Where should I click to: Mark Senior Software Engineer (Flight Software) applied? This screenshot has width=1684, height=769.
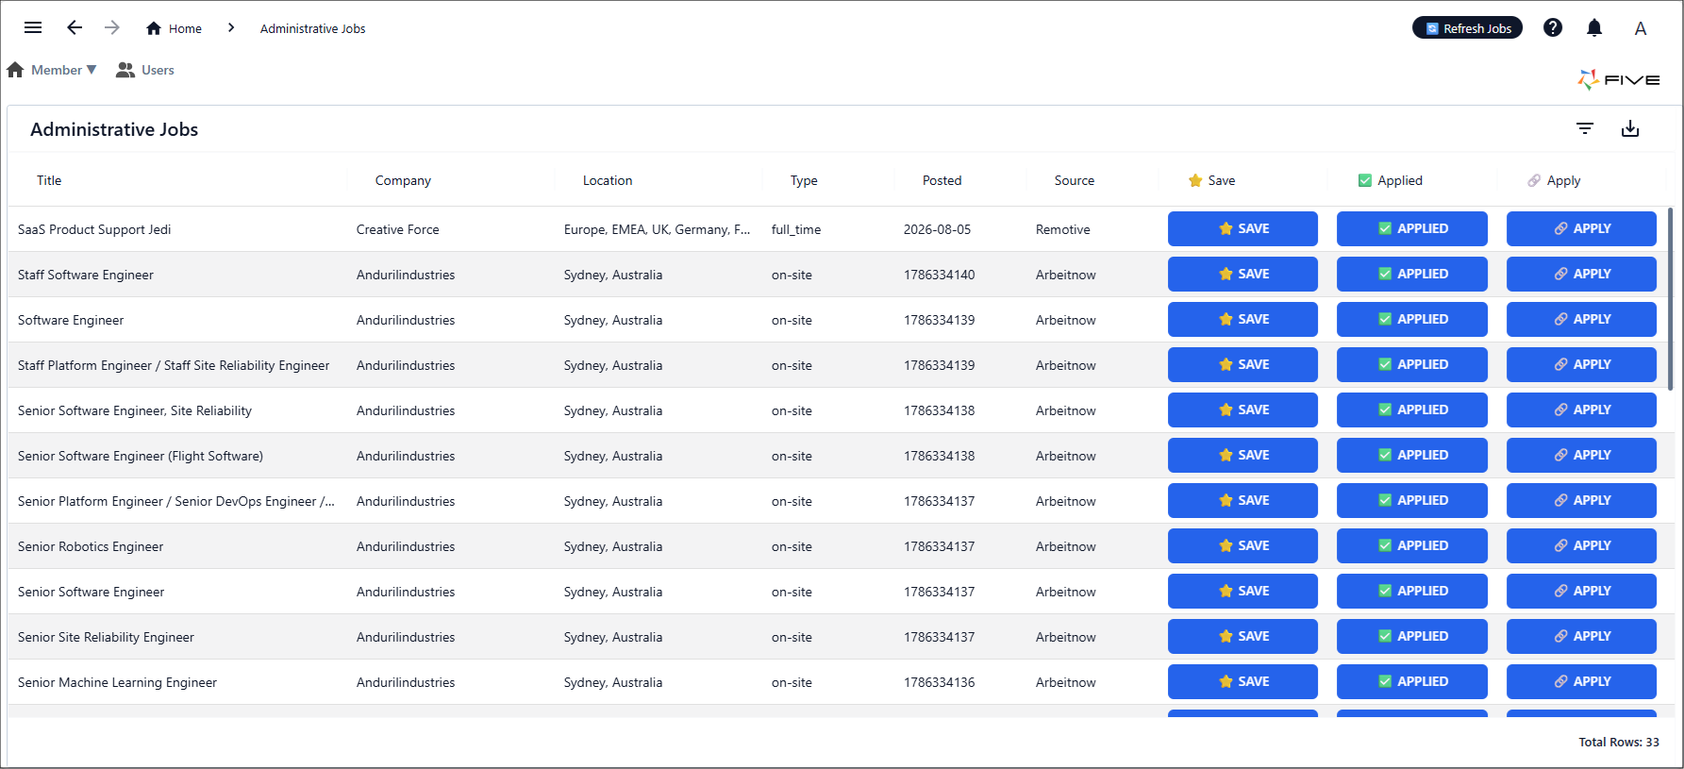coord(1412,455)
